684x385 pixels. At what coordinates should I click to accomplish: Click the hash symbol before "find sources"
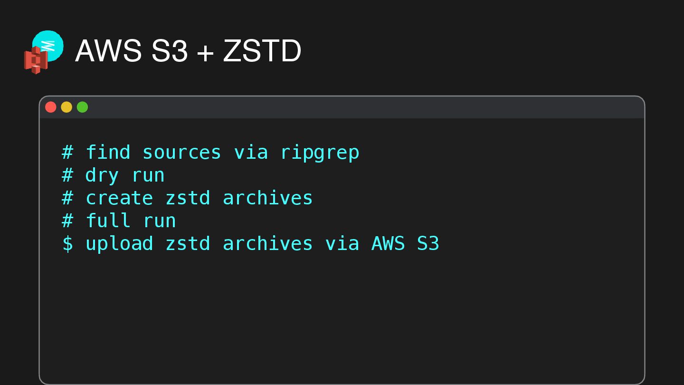(68, 153)
